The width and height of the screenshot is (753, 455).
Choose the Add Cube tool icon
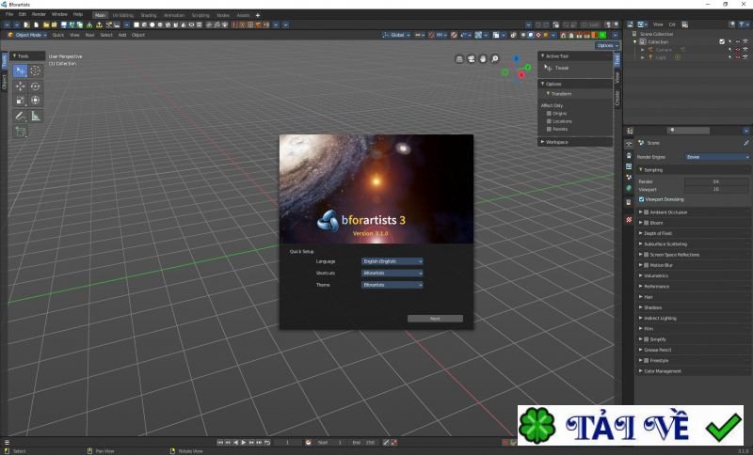[21, 132]
